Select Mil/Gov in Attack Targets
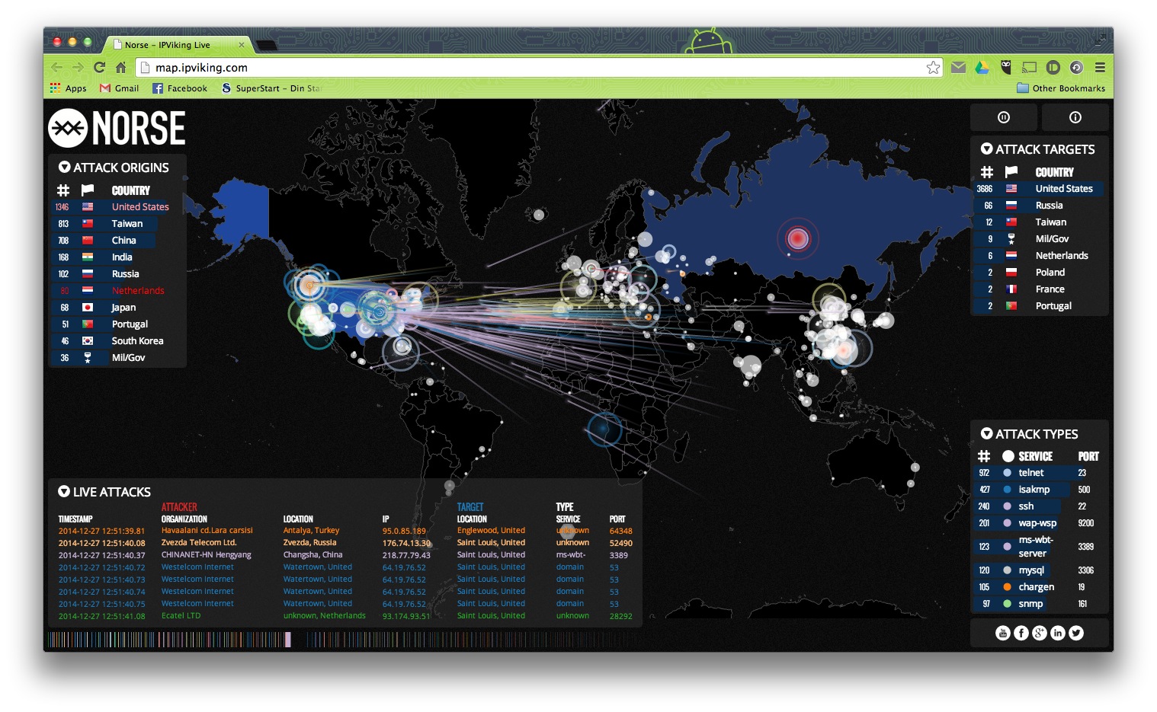 click(x=1040, y=239)
